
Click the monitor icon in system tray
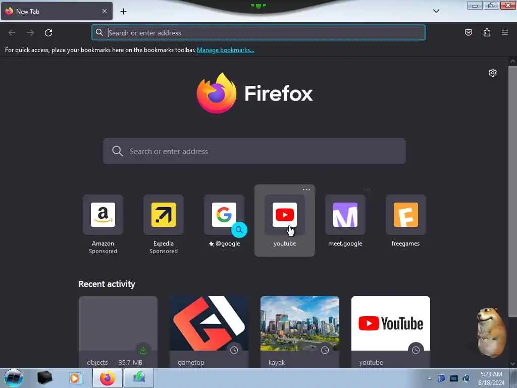point(454,378)
